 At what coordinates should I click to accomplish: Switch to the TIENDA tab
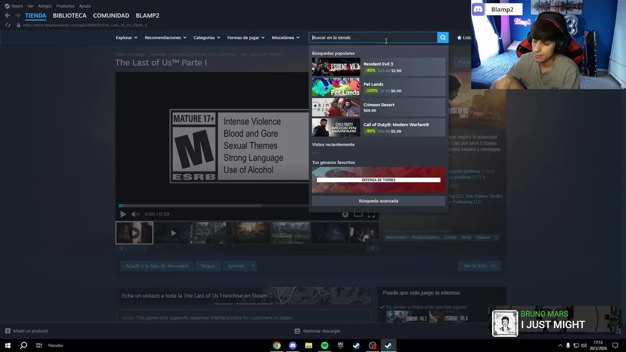pyautogui.click(x=36, y=16)
